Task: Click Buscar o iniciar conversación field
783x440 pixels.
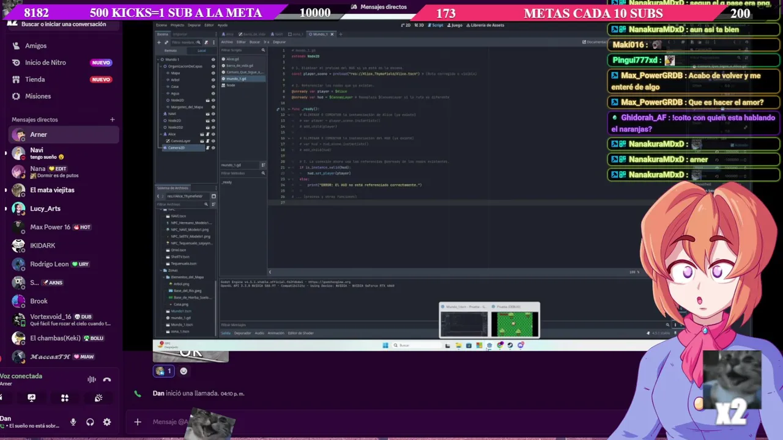Action: pos(63,24)
